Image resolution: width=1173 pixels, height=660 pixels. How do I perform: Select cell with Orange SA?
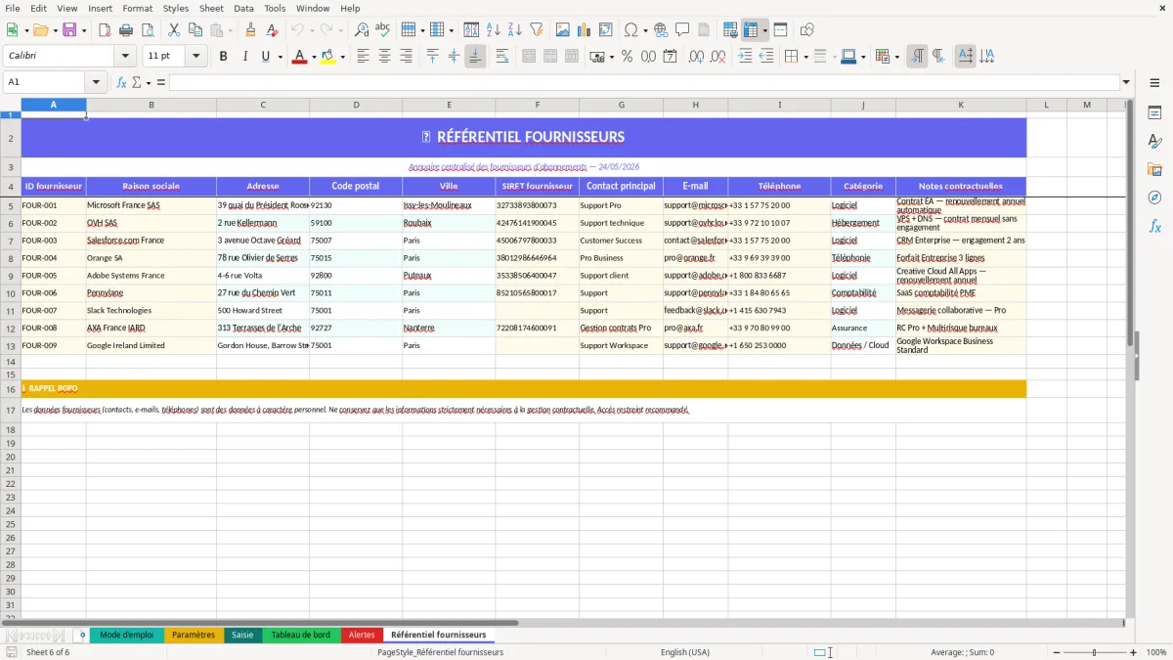point(152,258)
